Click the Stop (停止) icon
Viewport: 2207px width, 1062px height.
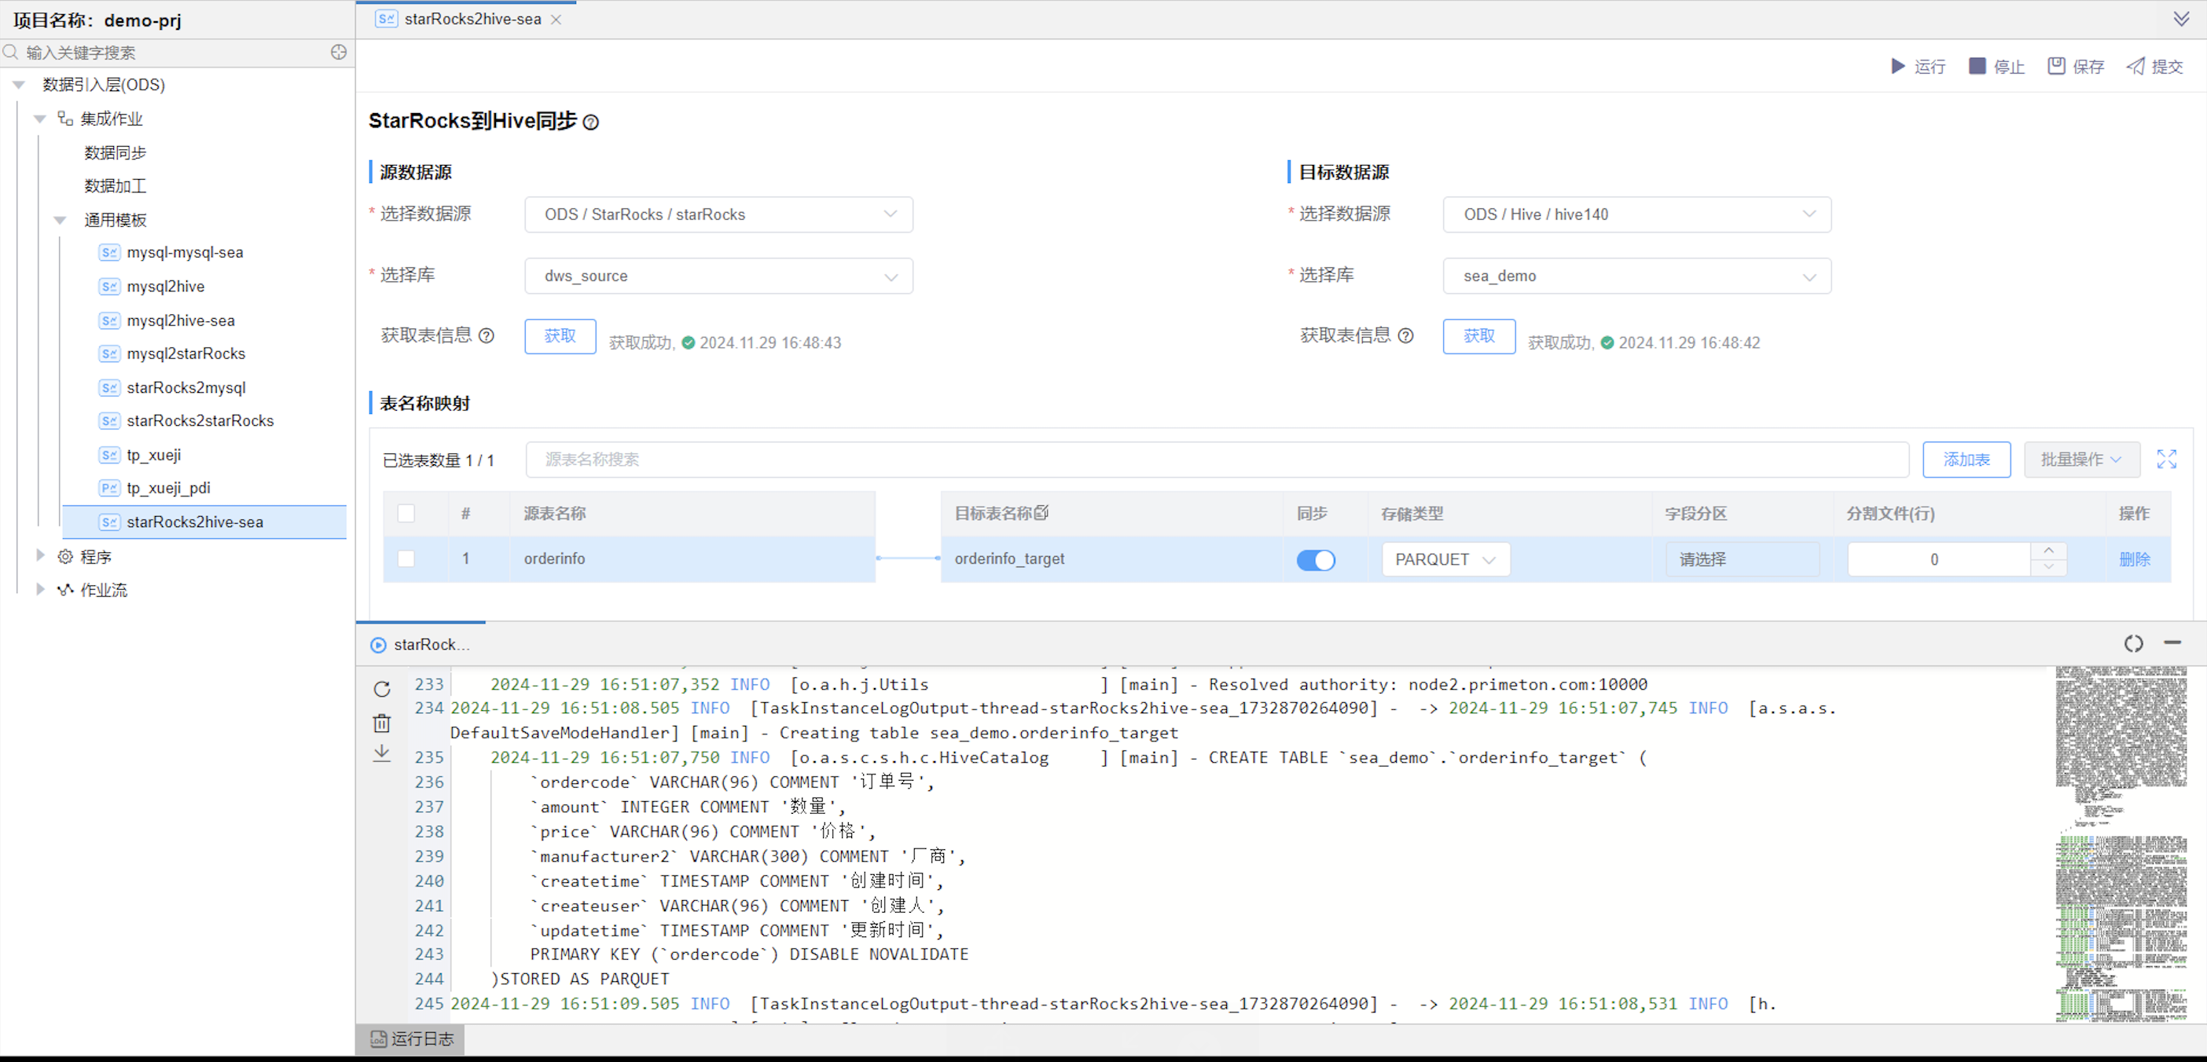coord(1977,66)
